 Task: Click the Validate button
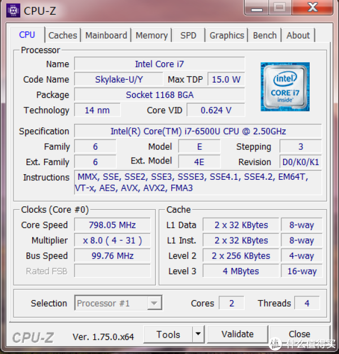(237, 334)
